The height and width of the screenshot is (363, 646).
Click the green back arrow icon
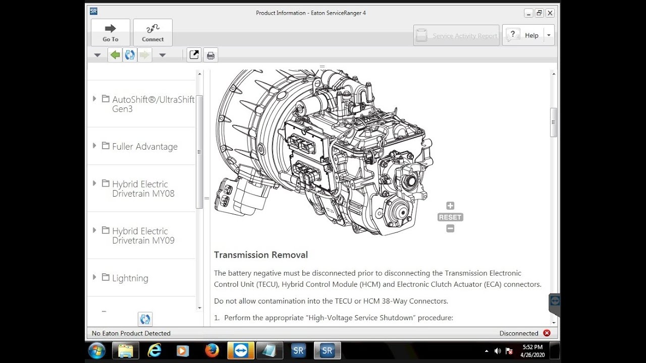click(115, 55)
